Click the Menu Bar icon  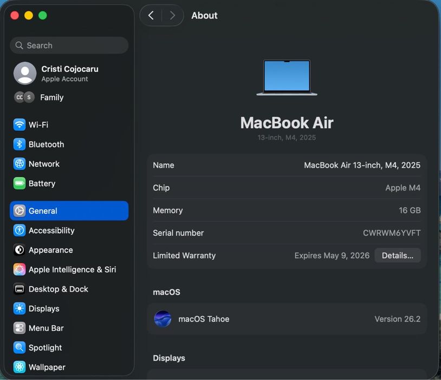click(x=20, y=328)
